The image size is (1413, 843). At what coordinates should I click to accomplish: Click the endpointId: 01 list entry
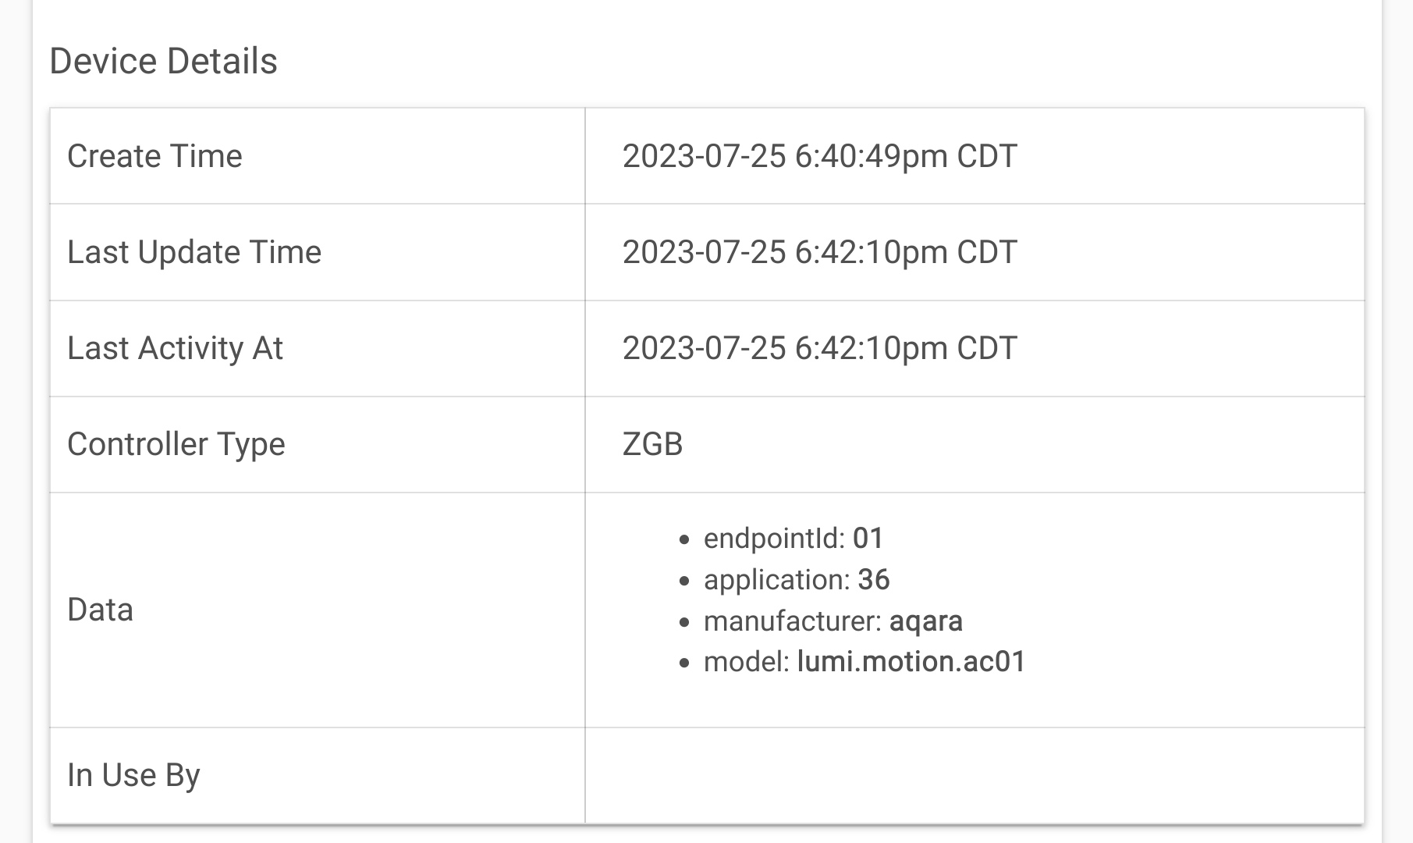793,539
